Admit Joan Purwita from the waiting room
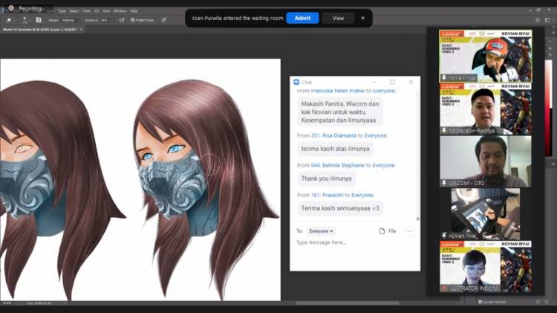 tap(302, 18)
